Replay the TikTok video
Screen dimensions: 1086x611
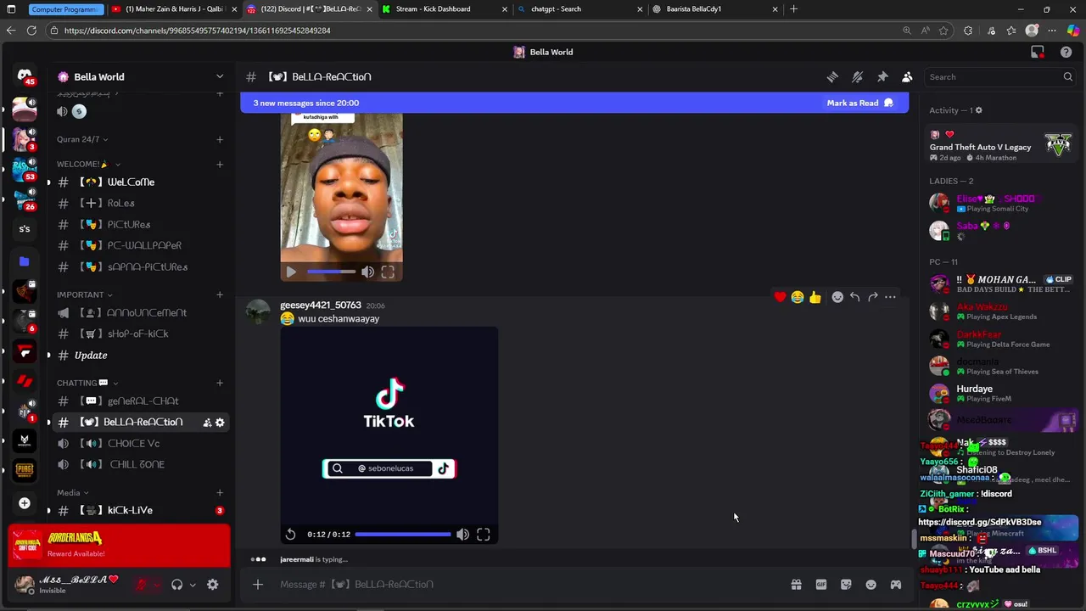click(290, 535)
